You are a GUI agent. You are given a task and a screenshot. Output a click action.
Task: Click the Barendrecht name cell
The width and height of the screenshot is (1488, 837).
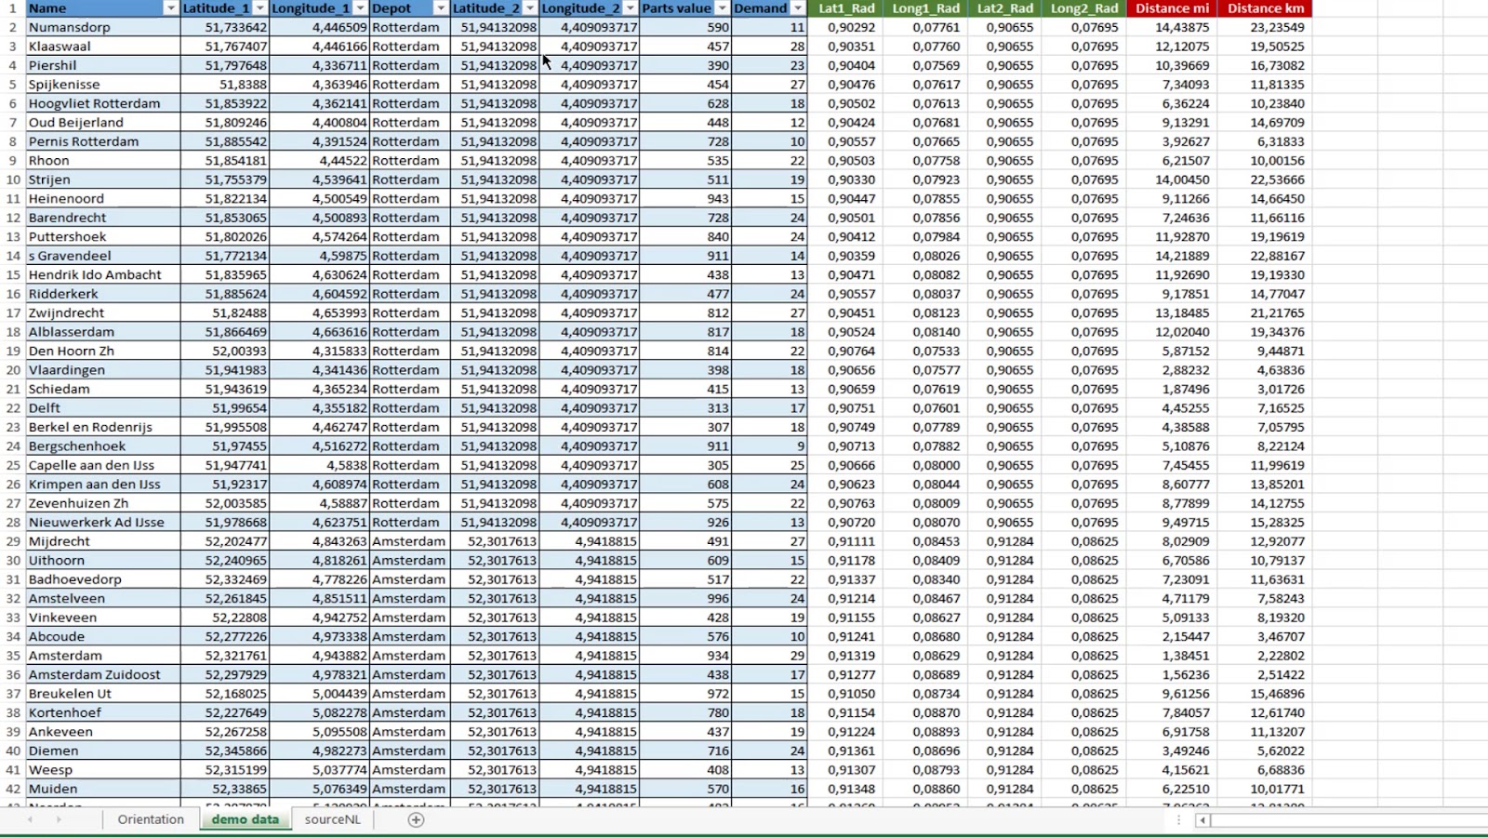103,218
